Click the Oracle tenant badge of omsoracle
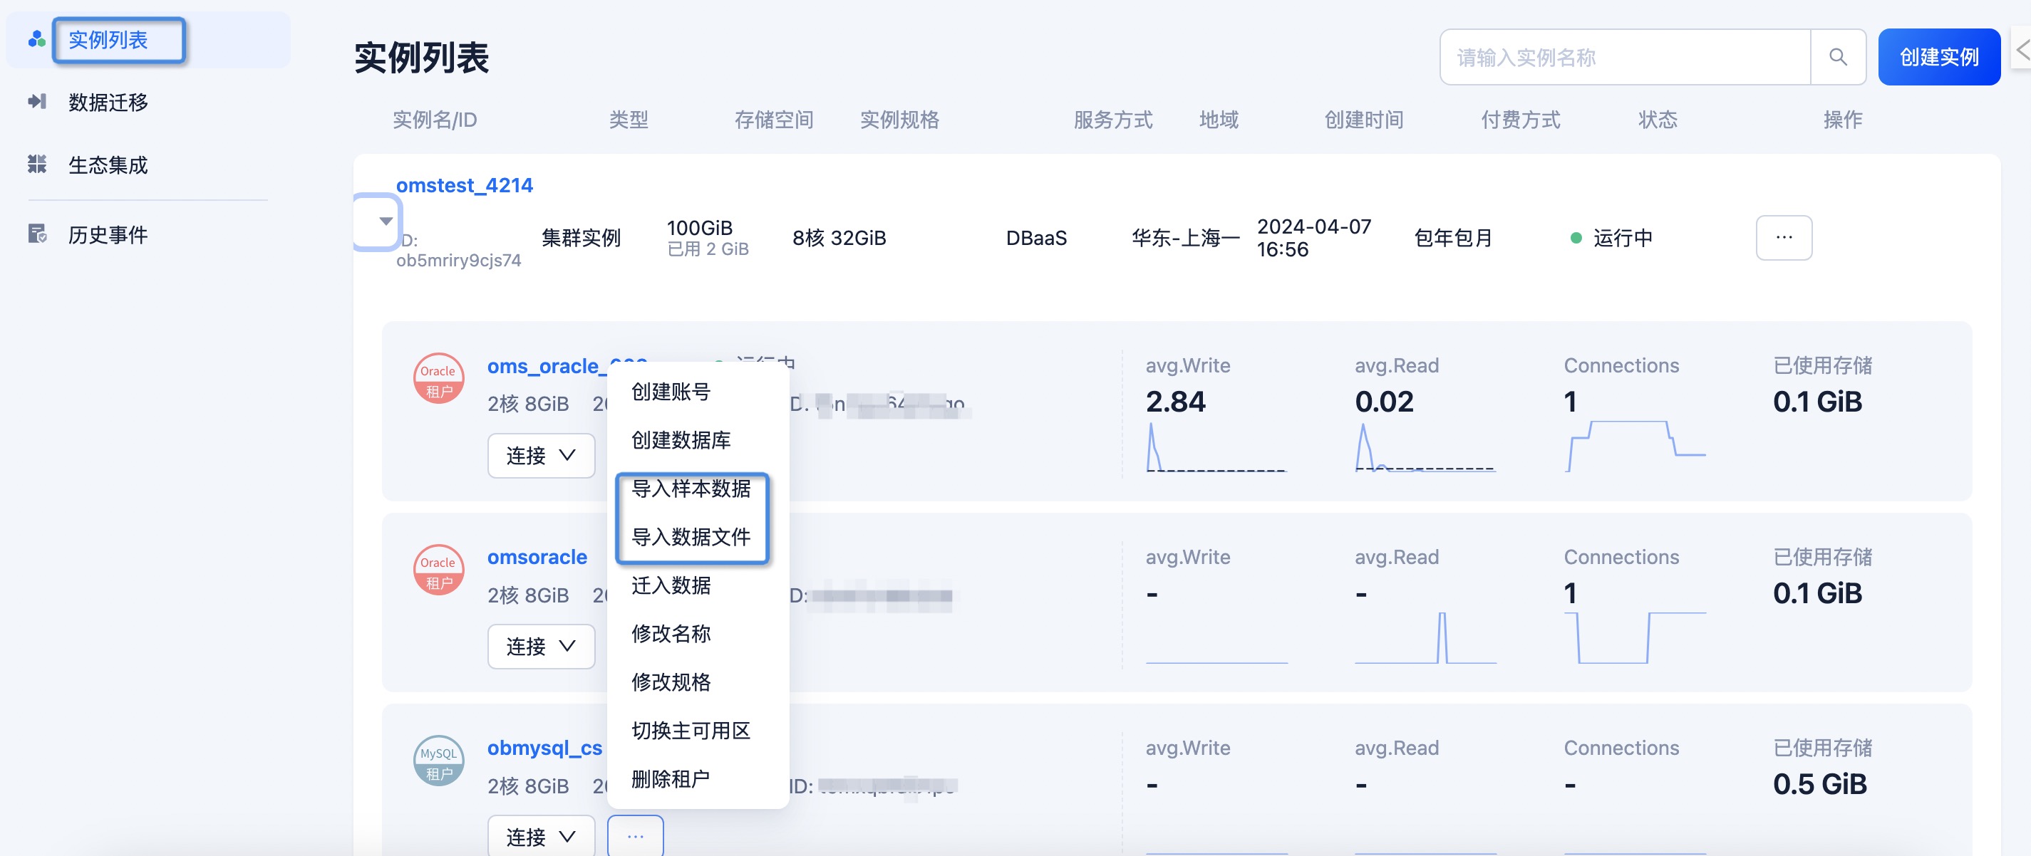This screenshot has height=856, width=2031. (x=438, y=570)
